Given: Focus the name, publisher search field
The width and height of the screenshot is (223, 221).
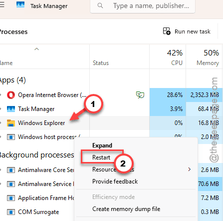Looking at the screenshot, I should (x=143, y=6).
